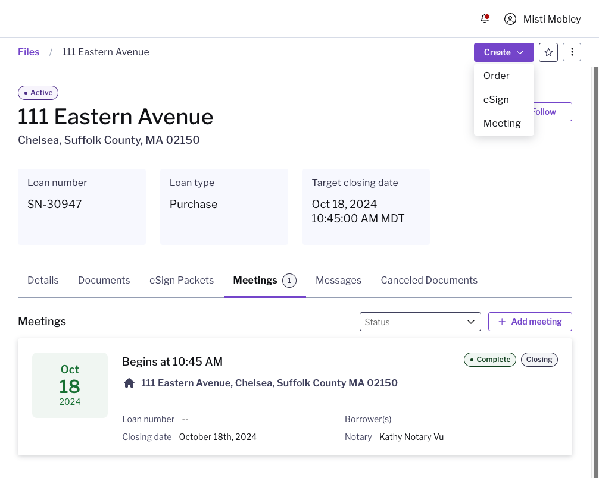599x478 pixels.
Task: Click the Misti Mobley account name
Action: click(551, 19)
